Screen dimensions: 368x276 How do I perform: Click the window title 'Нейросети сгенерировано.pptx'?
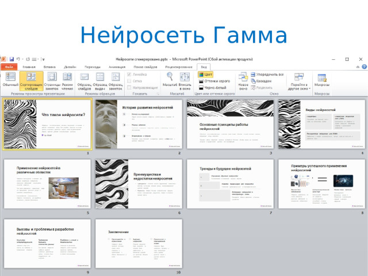pos(141,59)
